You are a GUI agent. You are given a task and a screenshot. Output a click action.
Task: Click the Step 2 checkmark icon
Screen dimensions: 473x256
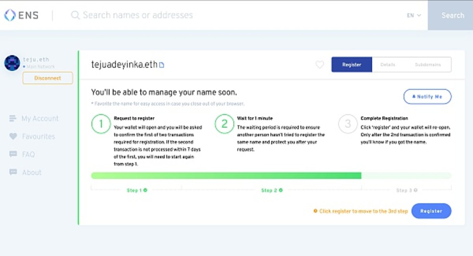281,190
